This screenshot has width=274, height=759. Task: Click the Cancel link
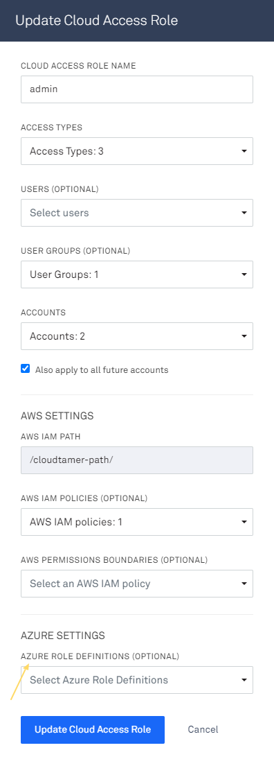[203, 729]
